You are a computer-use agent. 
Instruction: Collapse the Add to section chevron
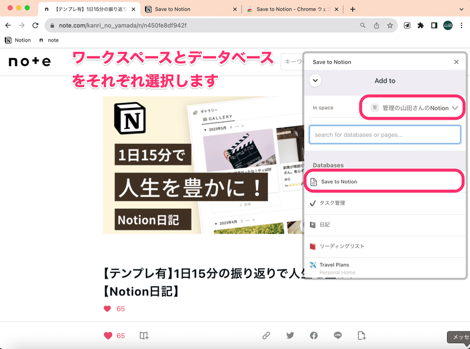point(315,80)
